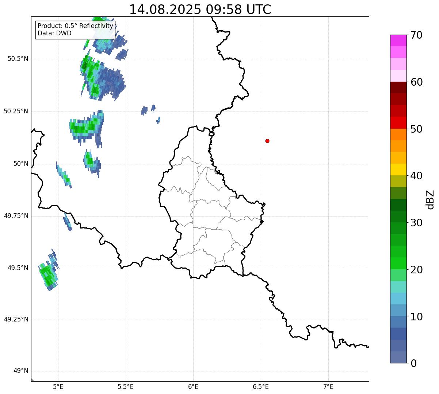
Task: Click the red radar site marker
Action: 267,141
